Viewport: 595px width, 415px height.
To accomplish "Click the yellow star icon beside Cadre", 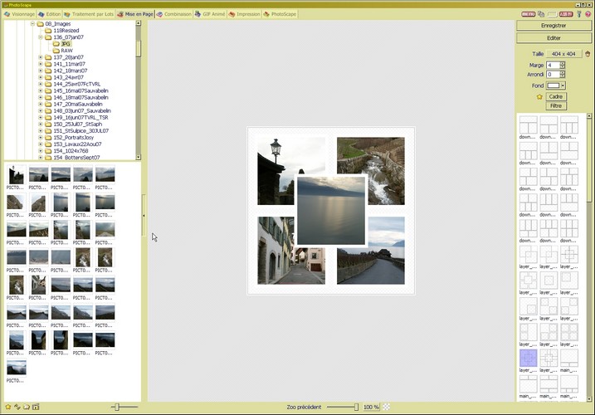I will point(539,97).
